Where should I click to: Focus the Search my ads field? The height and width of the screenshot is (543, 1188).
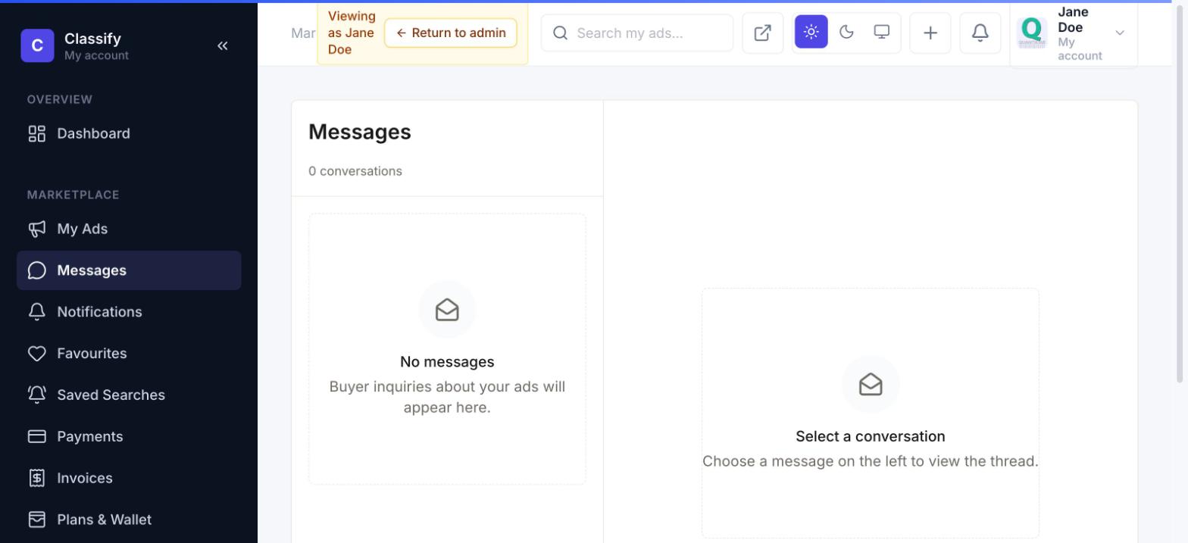click(637, 33)
